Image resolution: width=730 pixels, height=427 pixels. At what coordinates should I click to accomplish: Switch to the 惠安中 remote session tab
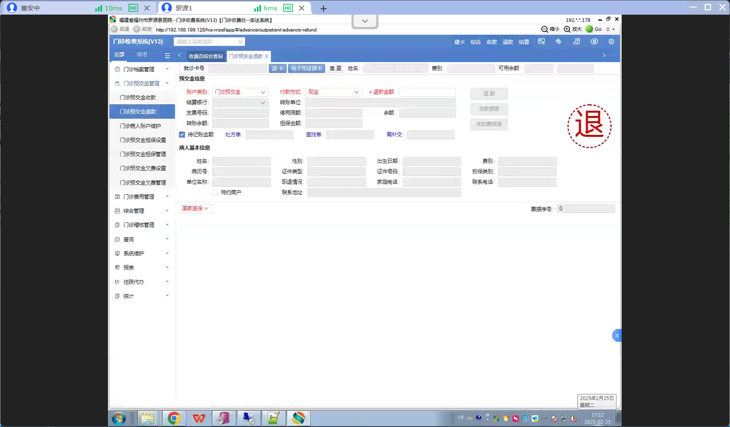pyautogui.click(x=79, y=8)
